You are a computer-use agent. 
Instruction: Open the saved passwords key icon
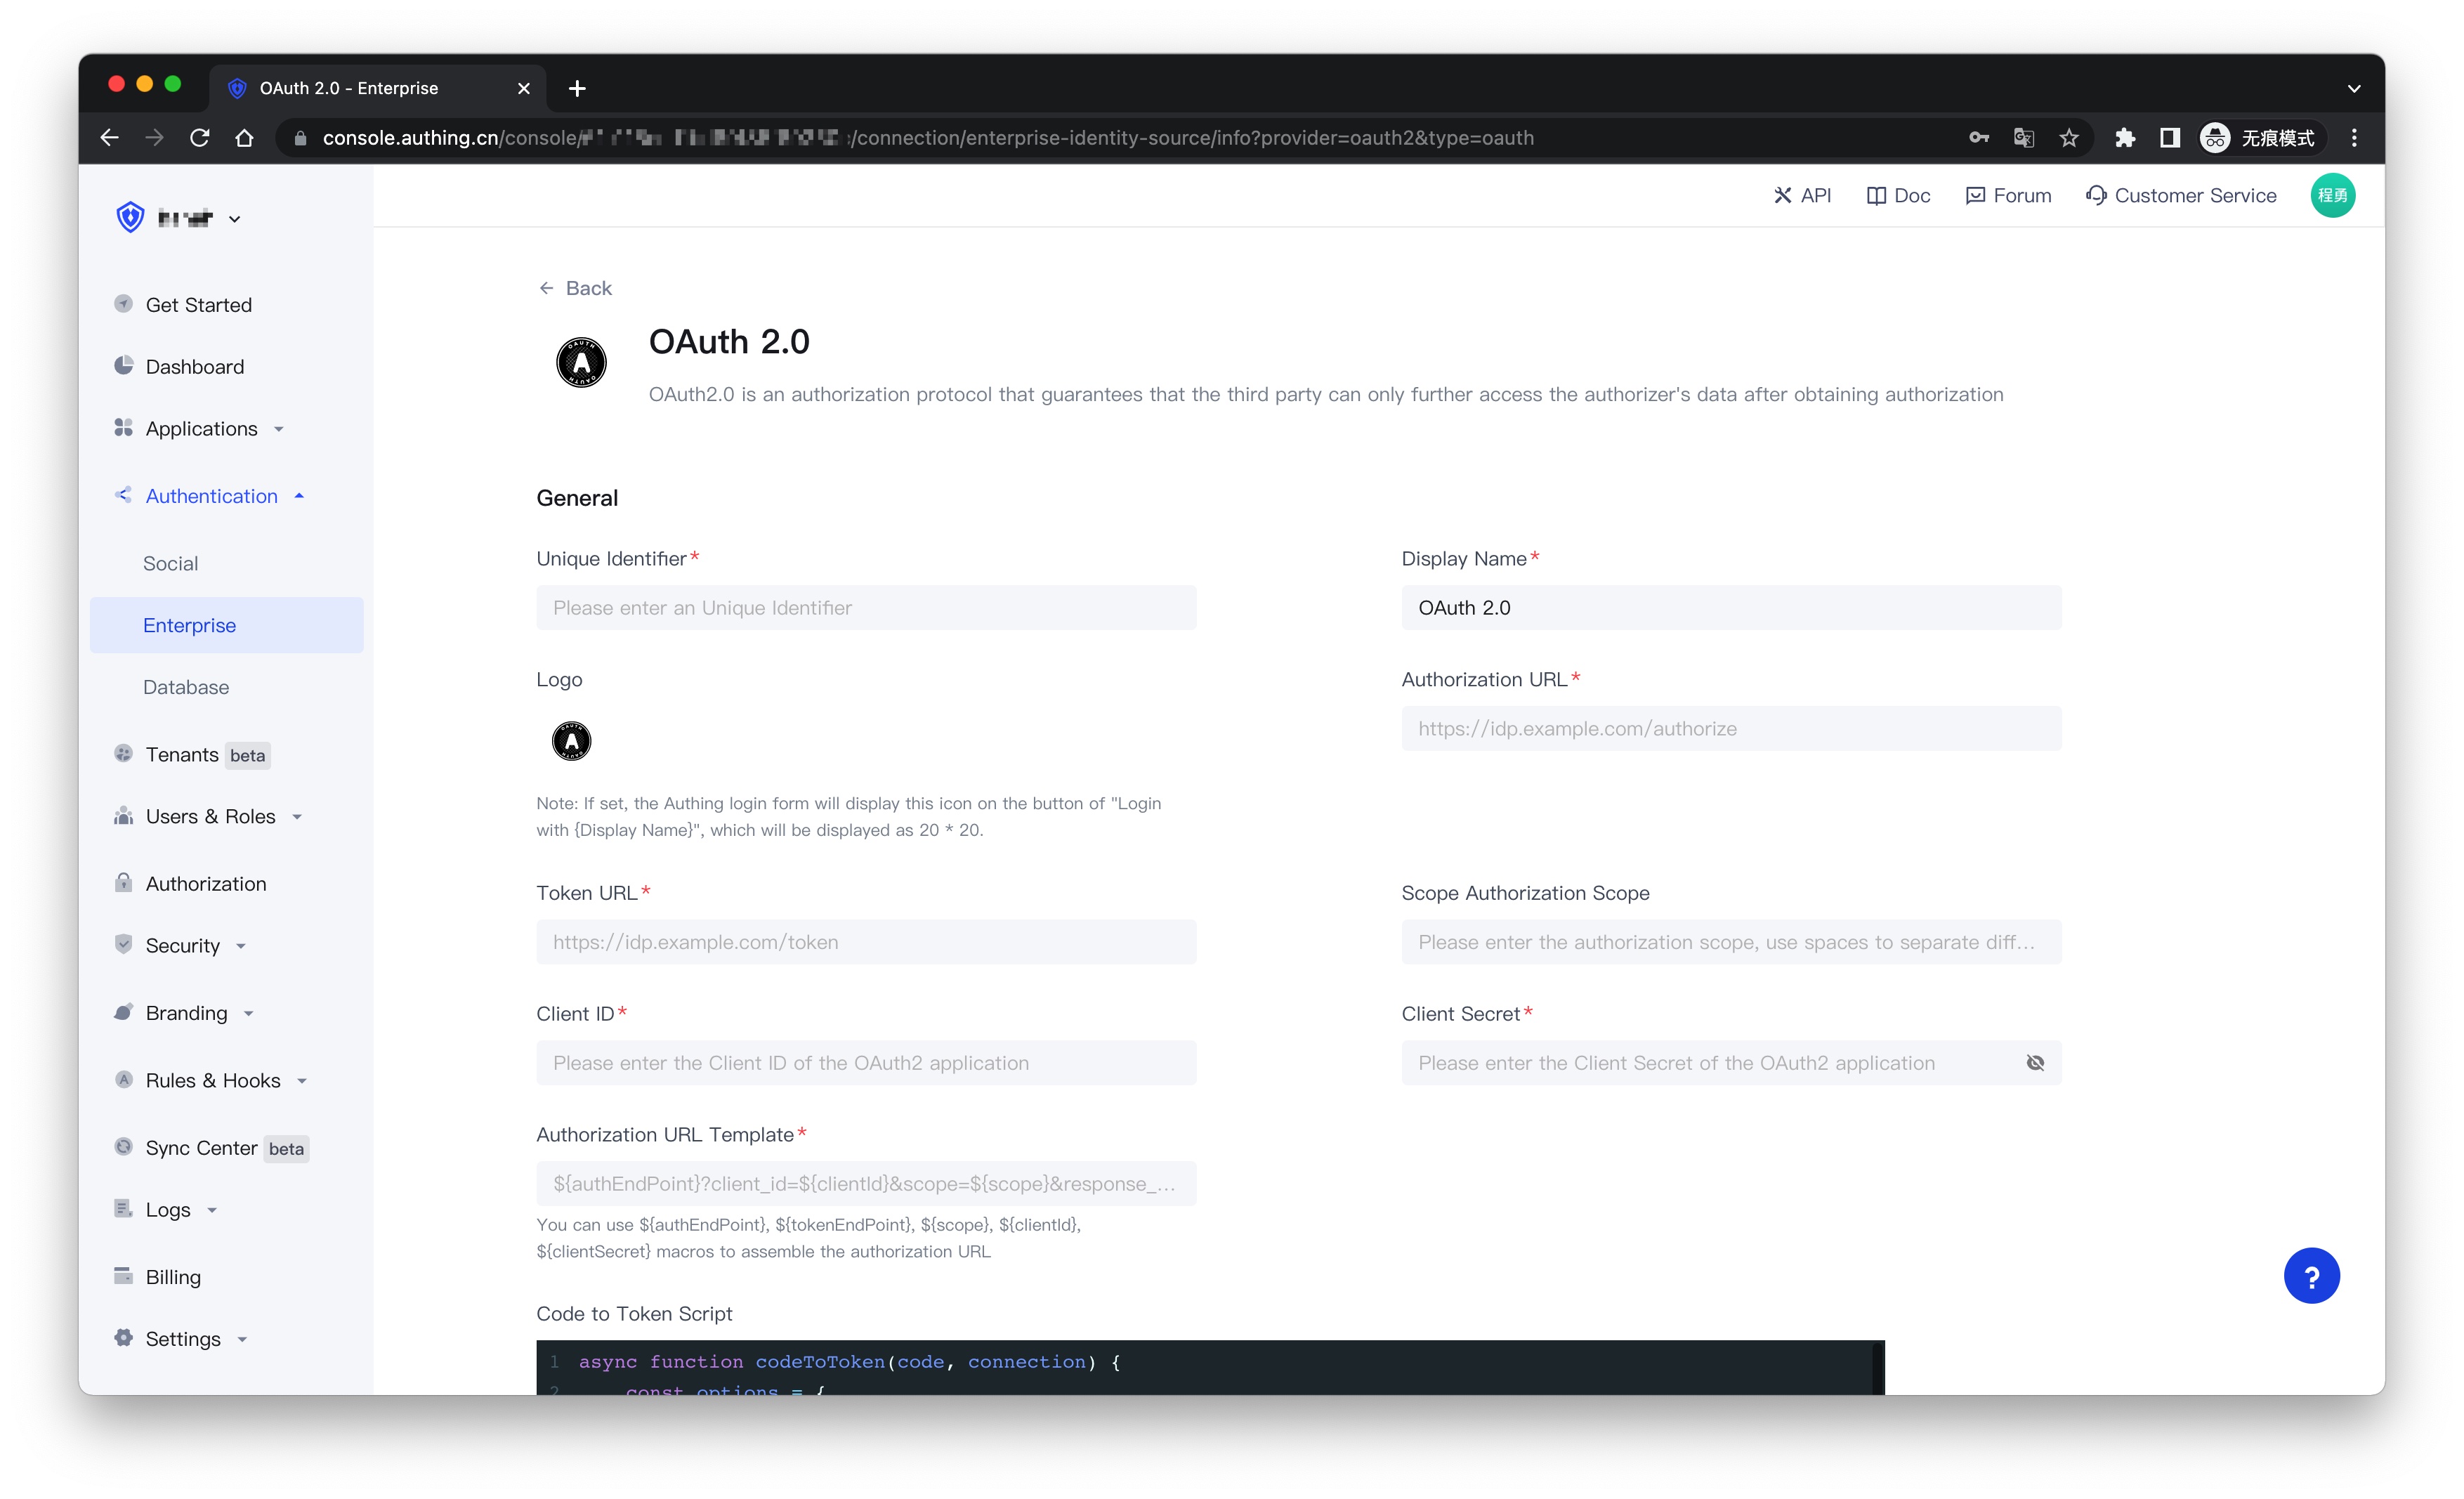[x=1978, y=138]
